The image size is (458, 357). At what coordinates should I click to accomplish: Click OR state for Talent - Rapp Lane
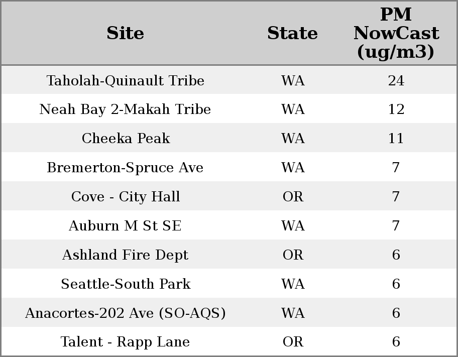[293, 342]
